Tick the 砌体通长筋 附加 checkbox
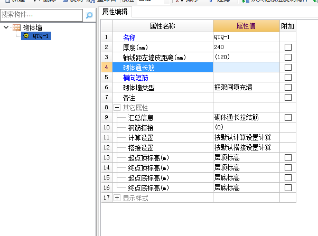 click(x=288, y=67)
